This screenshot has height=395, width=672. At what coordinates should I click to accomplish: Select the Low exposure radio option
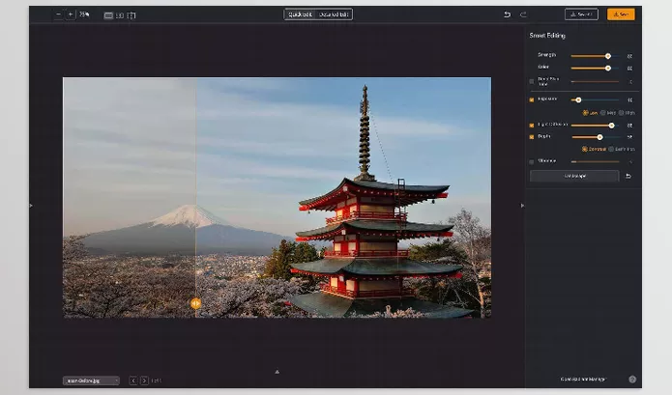click(x=585, y=113)
